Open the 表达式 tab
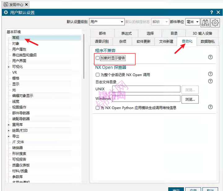 tap(126, 33)
